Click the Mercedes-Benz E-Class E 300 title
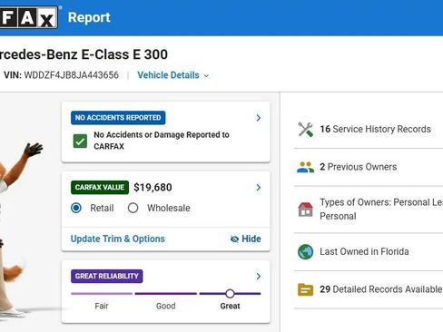The height and width of the screenshot is (332, 443). click(x=84, y=54)
